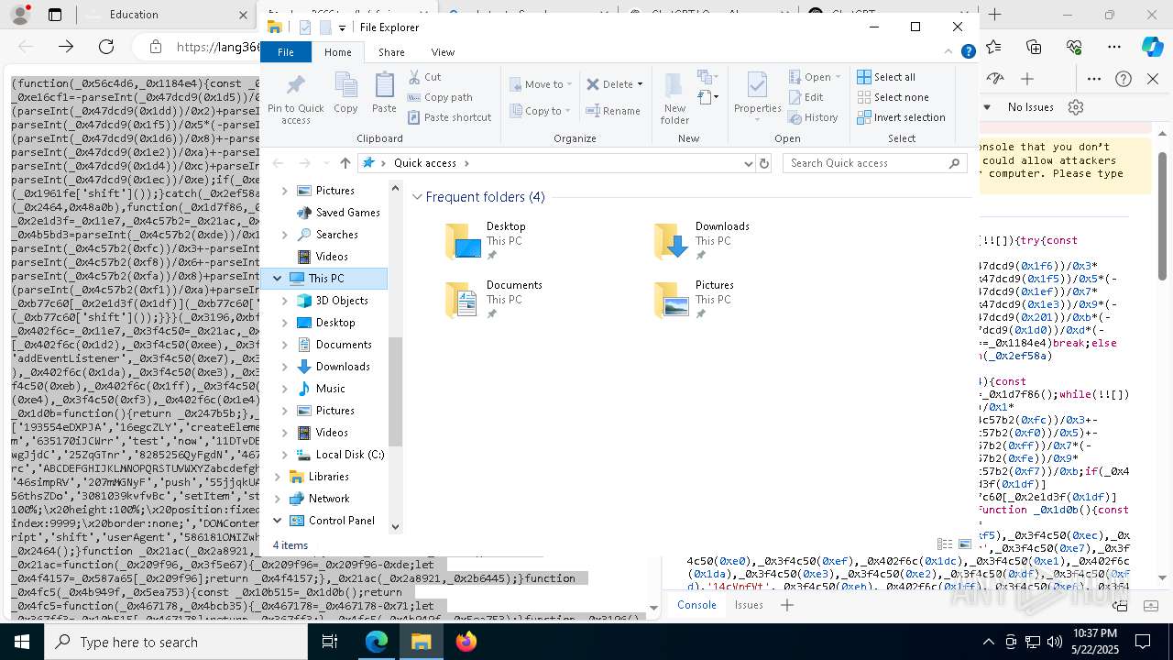Click Select none in the ribbon
The height and width of the screenshot is (660, 1173).
(x=893, y=97)
